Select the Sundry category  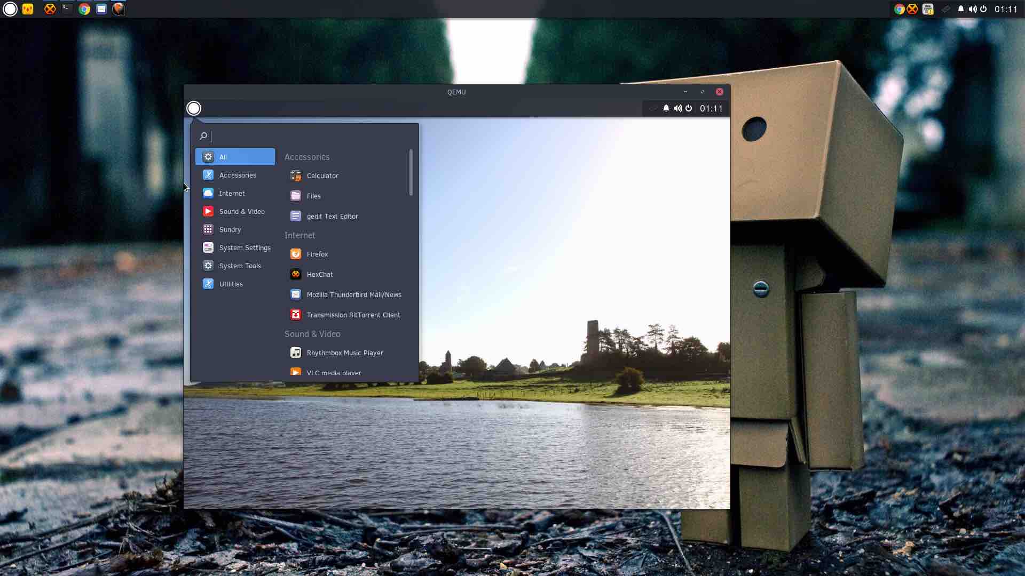coord(230,229)
